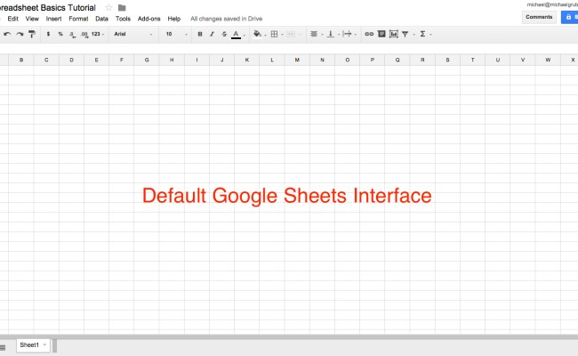578x356 pixels.
Task: Decrease decimal places
Action: pos(72,35)
